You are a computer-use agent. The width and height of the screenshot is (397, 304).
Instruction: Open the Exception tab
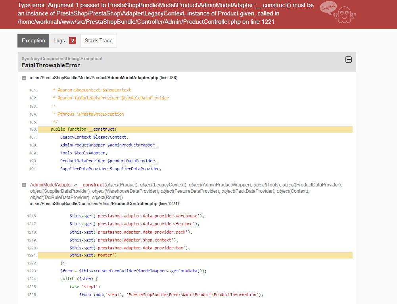33,41
